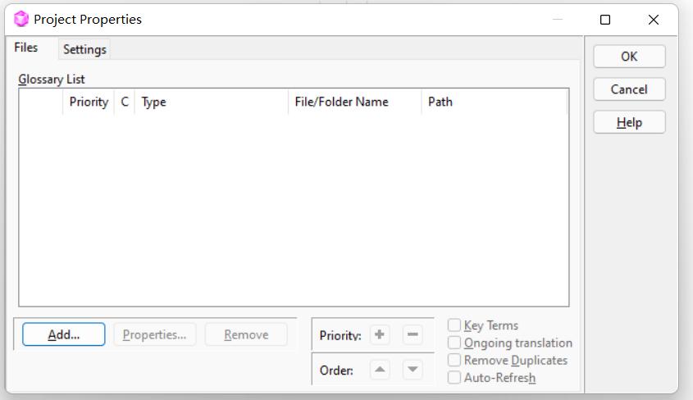Screen dimensions: 693x400
Task: Toggle Ongoing translation checkbox
Action: (454, 343)
